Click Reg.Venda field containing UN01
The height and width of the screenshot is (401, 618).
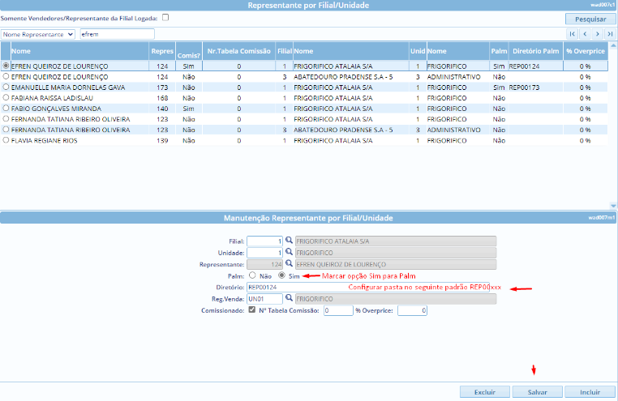pyautogui.click(x=265, y=299)
